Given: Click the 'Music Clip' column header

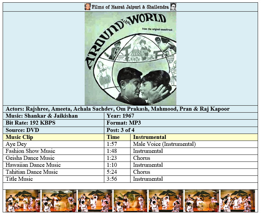Looking at the screenshot, I should point(53,137).
